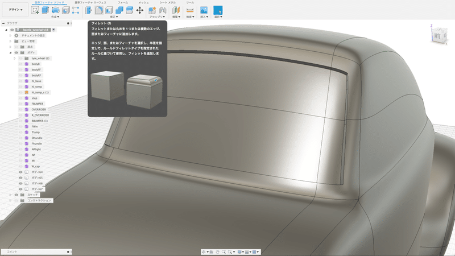Activate the Move/Copy arrows tool
This screenshot has width=455, height=256.
coord(140,10)
